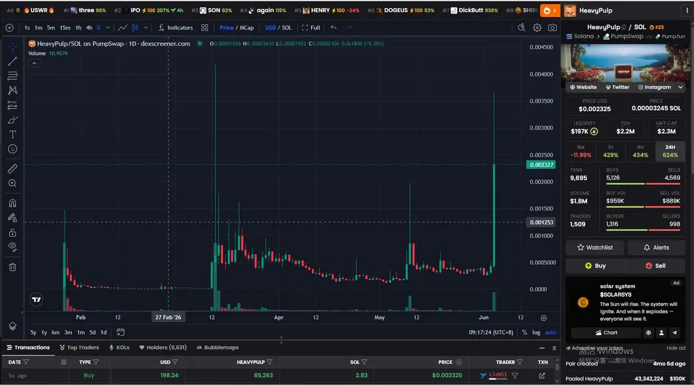Click the green Buy button
This screenshot has width=694, height=385.
[595, 266]
